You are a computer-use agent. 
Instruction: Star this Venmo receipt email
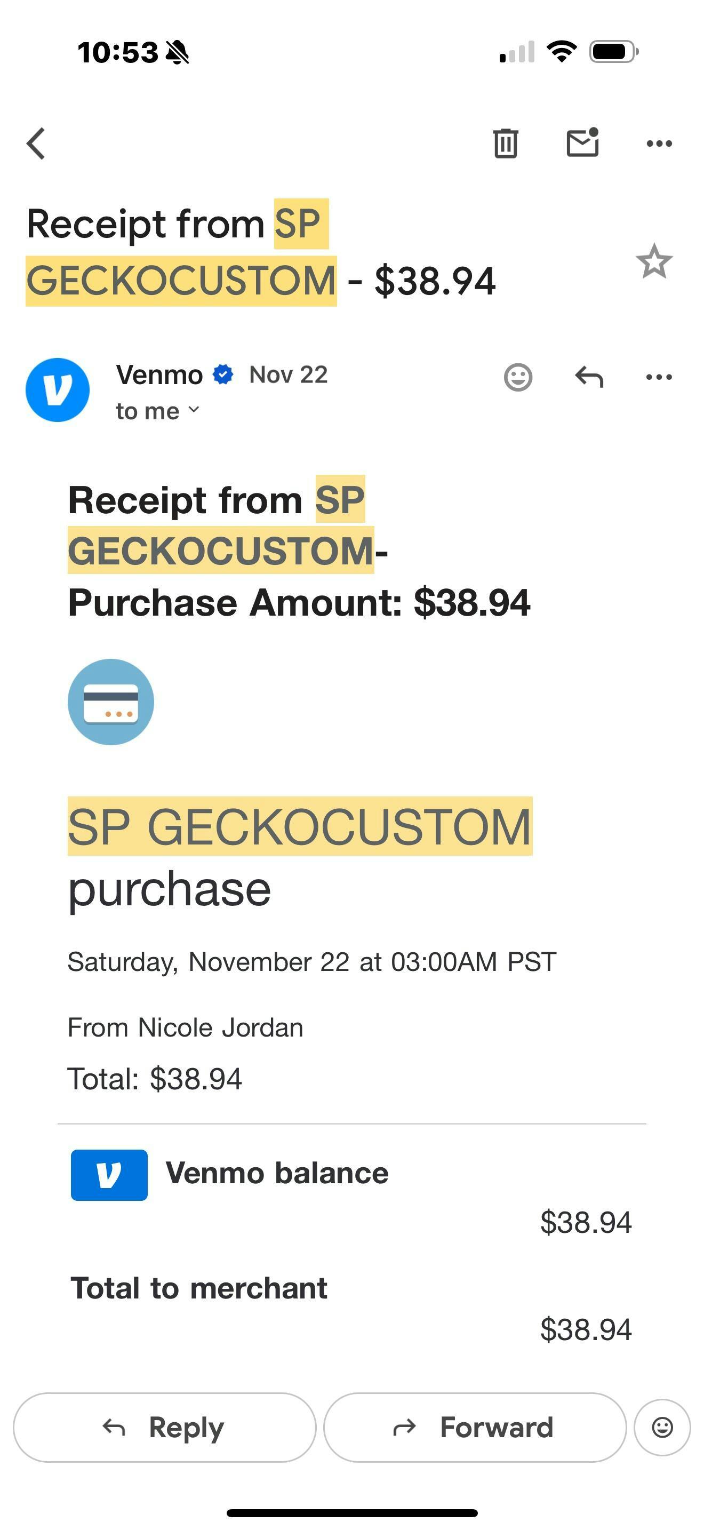[x=653, y=262]
